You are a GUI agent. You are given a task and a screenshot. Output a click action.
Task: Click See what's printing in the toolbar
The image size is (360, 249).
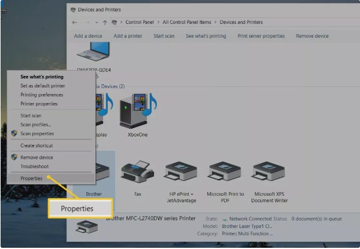click(x=206, y=36)
